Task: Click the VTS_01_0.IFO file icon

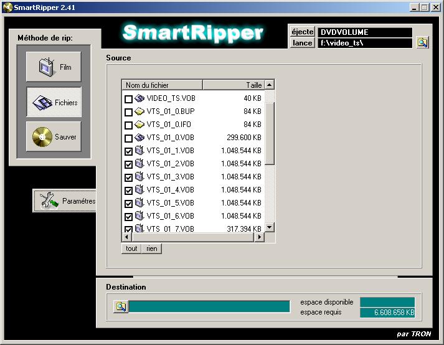Action: [140, 125]
